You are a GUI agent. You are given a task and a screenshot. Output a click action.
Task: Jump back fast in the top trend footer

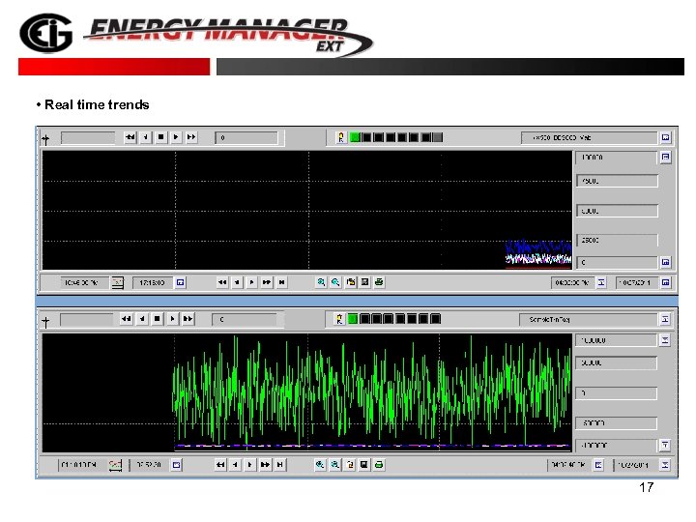[222, 282]
